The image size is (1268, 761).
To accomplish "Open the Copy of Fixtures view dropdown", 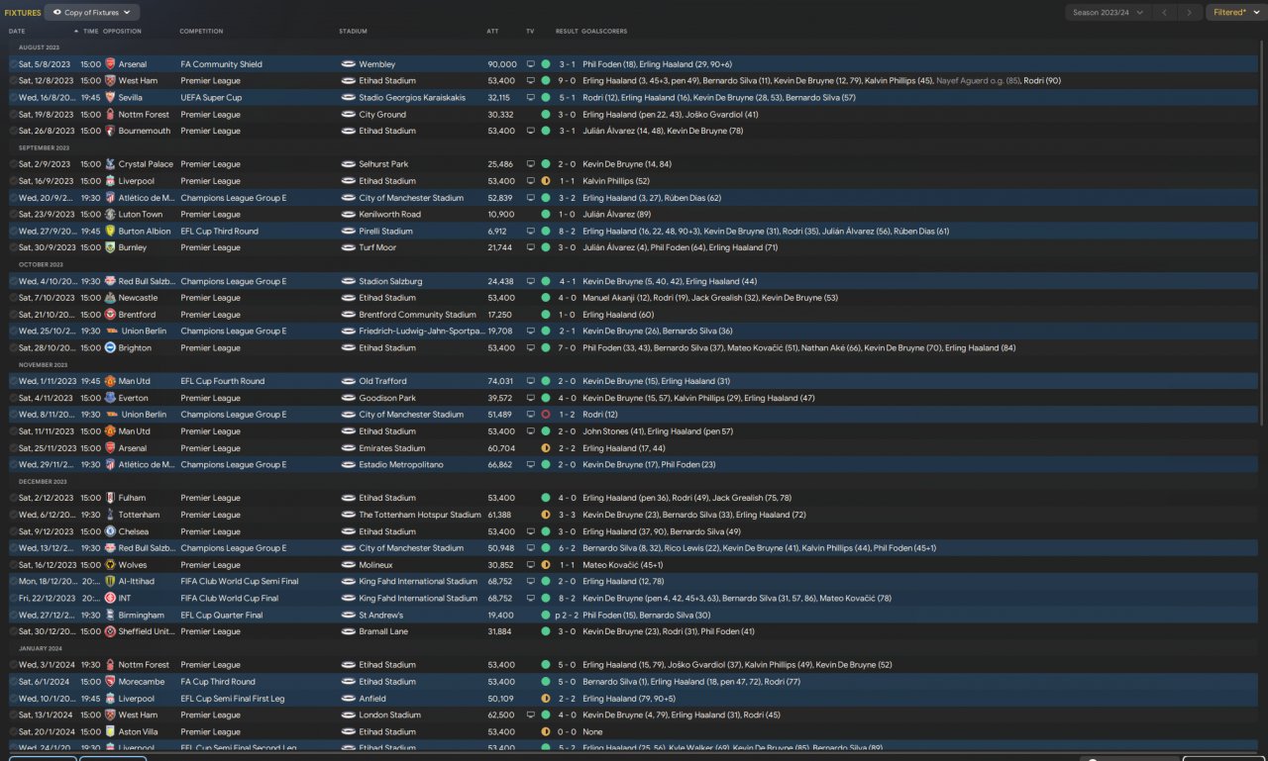I will coord(92,13).
